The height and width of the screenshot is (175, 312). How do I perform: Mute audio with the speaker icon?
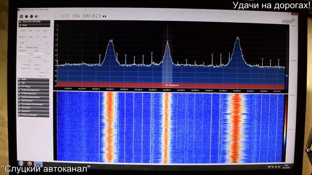pyautogui.click(x=37, y=16)
